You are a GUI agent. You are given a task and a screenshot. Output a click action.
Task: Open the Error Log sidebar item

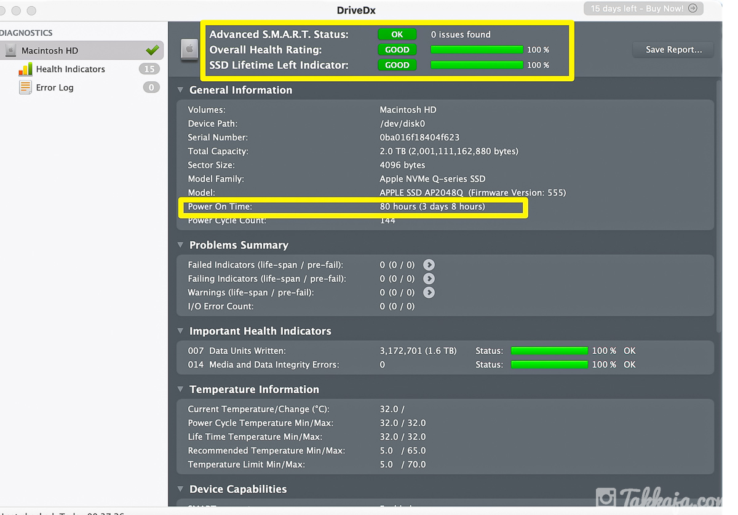55,87
